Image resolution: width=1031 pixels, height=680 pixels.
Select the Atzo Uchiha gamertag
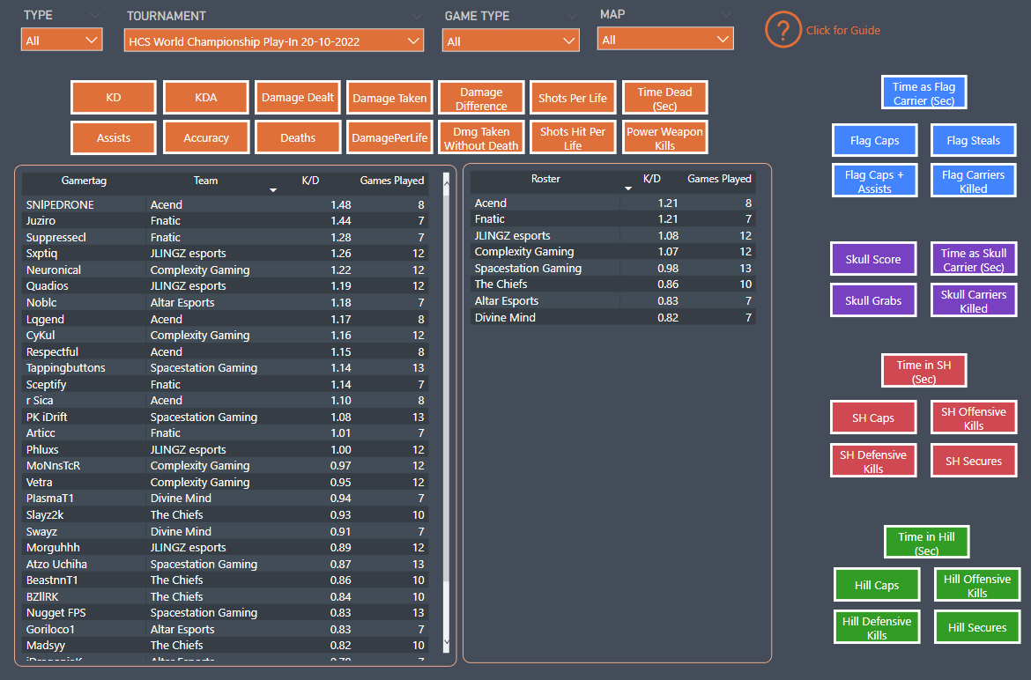click(56, 564)
